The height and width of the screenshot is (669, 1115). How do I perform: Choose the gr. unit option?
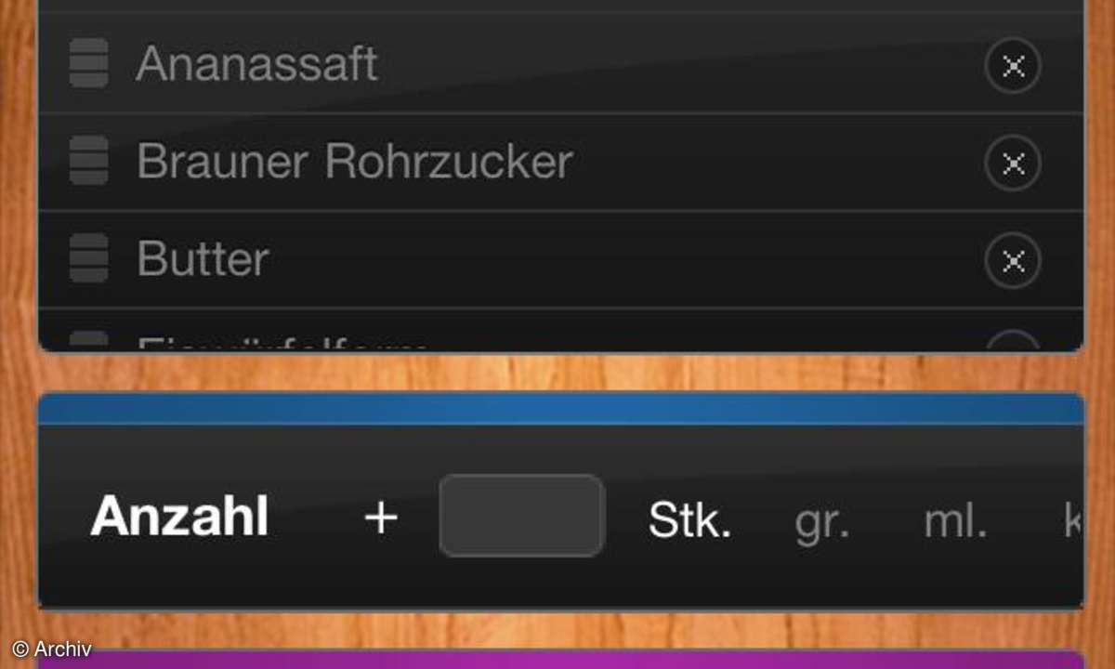coord(821,522)
